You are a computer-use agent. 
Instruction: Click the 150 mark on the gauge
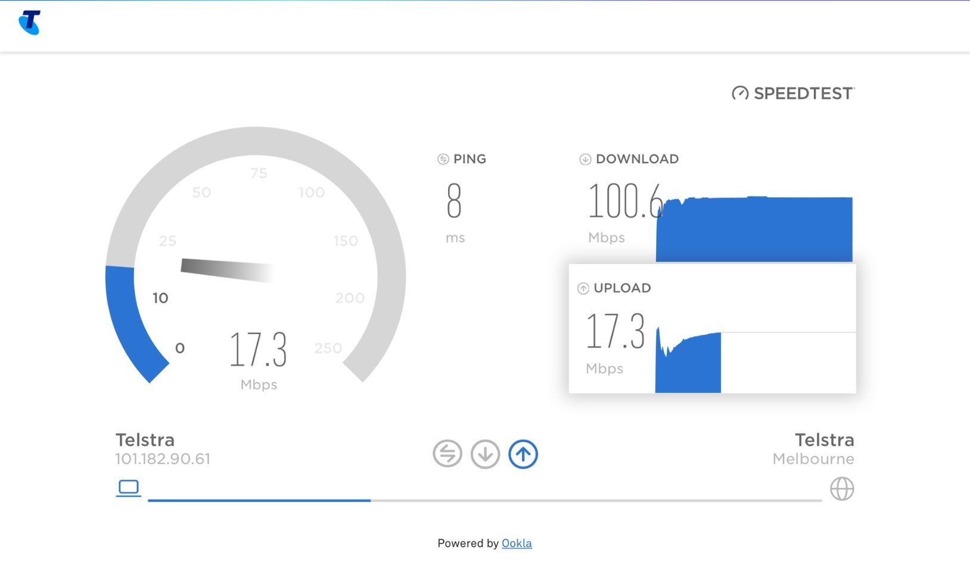click(346, 241)
